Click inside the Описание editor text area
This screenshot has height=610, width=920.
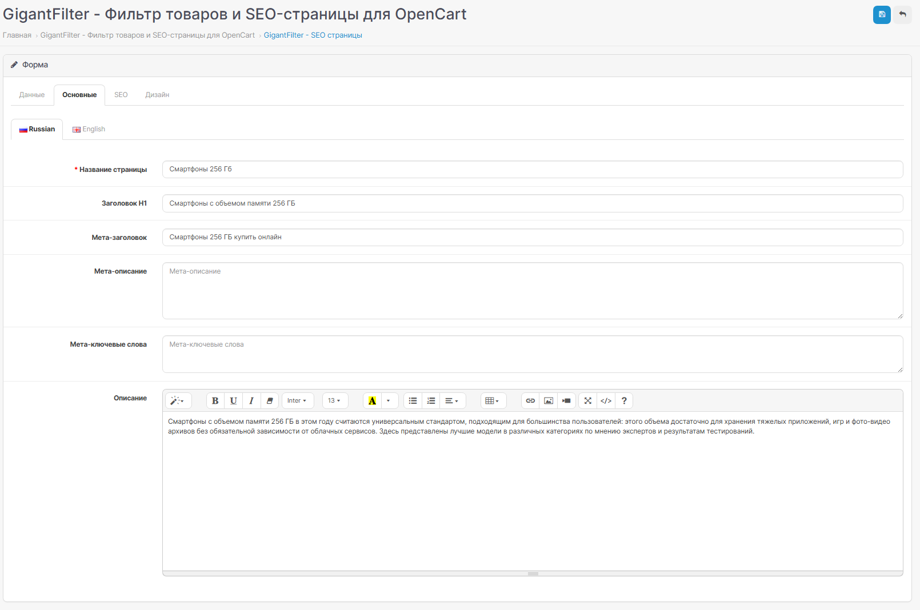(533, 491)
